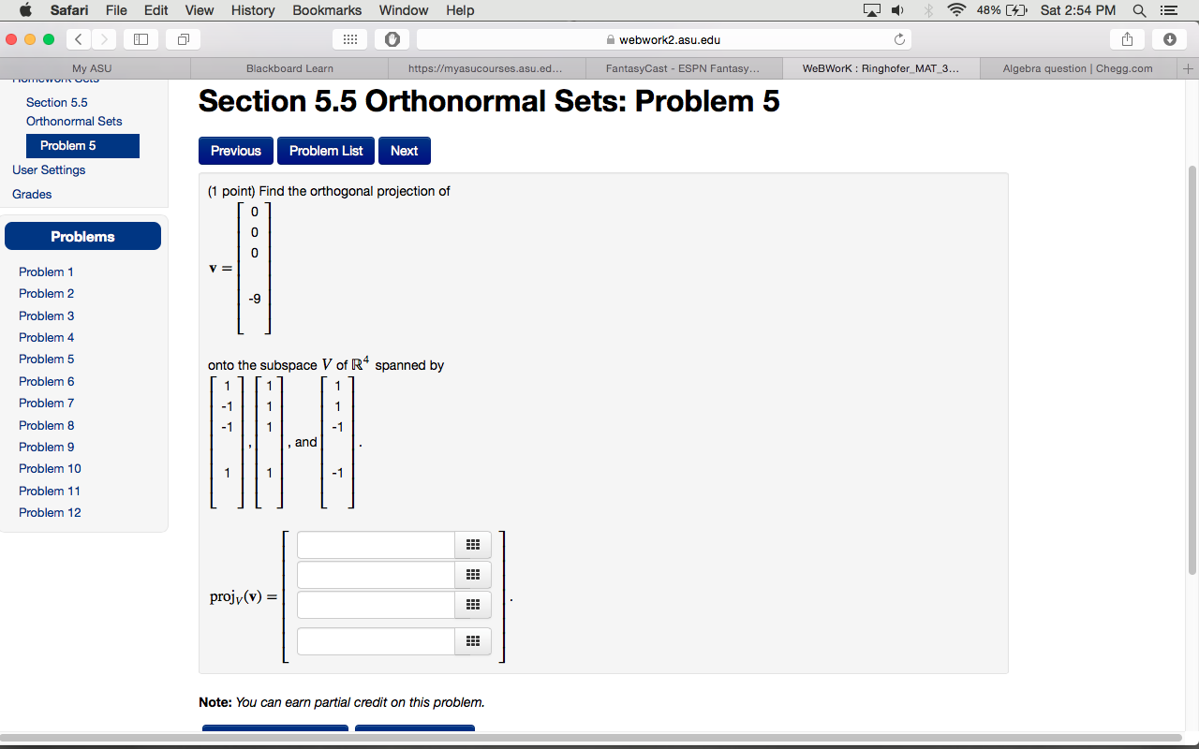Click the page vertical scrollbar
The image size is (1199, 749).
click(1192, 370)
